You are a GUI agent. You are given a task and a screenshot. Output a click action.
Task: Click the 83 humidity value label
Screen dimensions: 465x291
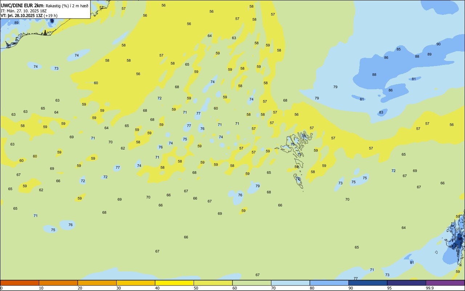point(381,112)
